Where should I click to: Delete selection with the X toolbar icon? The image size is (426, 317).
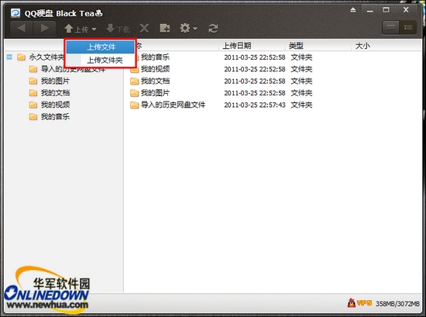[x=144, y=28]
